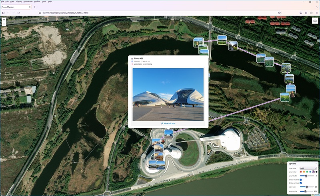Click the Photo #29 popup title
Image resolution: width=320 pixels, height=196 pixels.
(x=138, y=58)
